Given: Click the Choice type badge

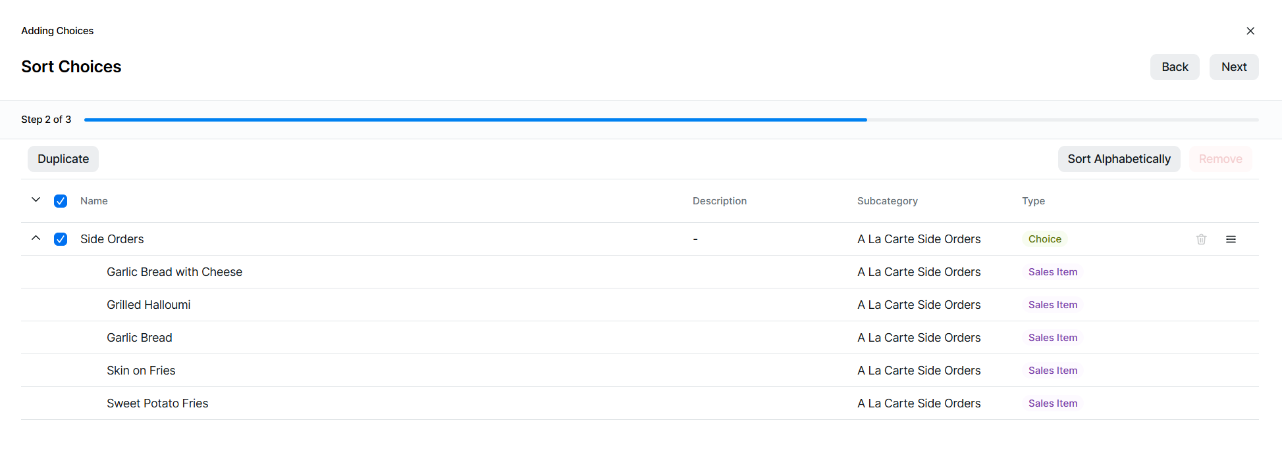Looking at the screenshot, I should point(1044,239).
